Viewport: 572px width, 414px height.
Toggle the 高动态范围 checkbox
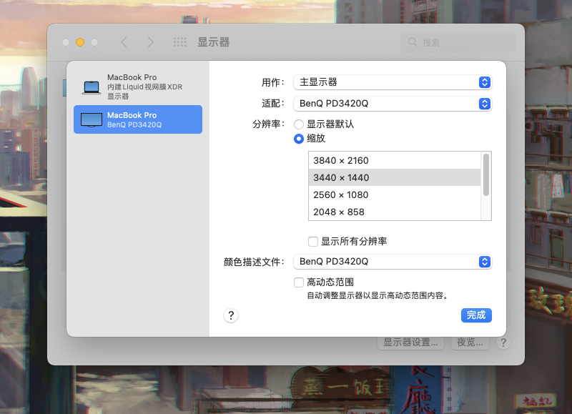pos(299,282)
